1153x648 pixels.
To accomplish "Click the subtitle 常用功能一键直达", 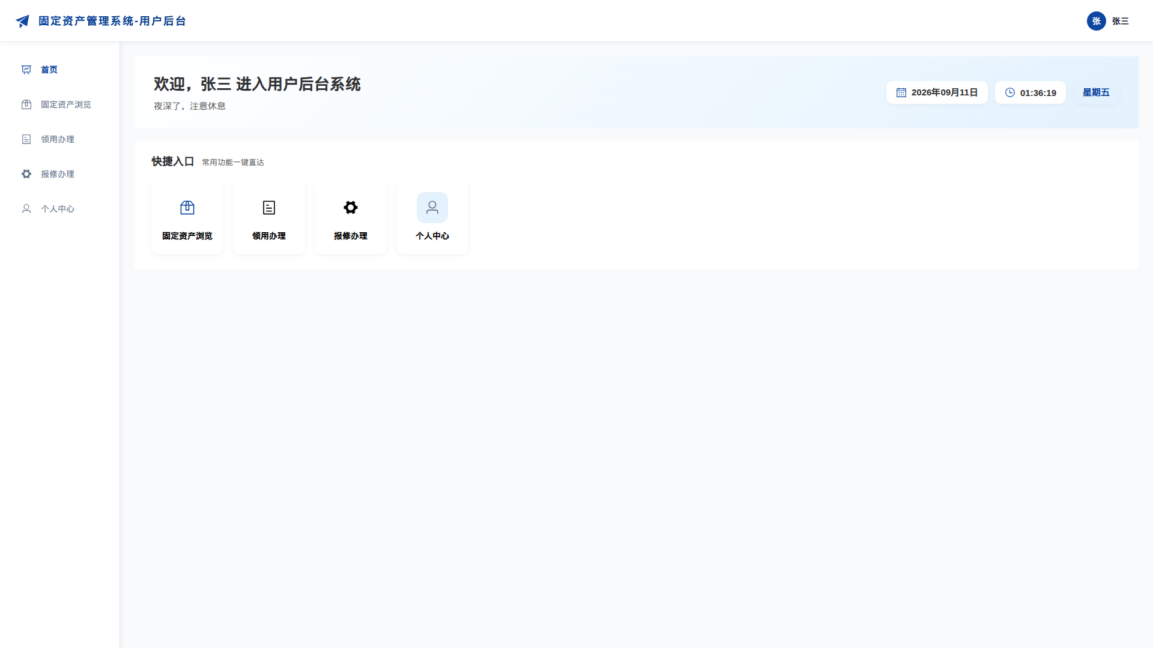I will tap(233, 163).
